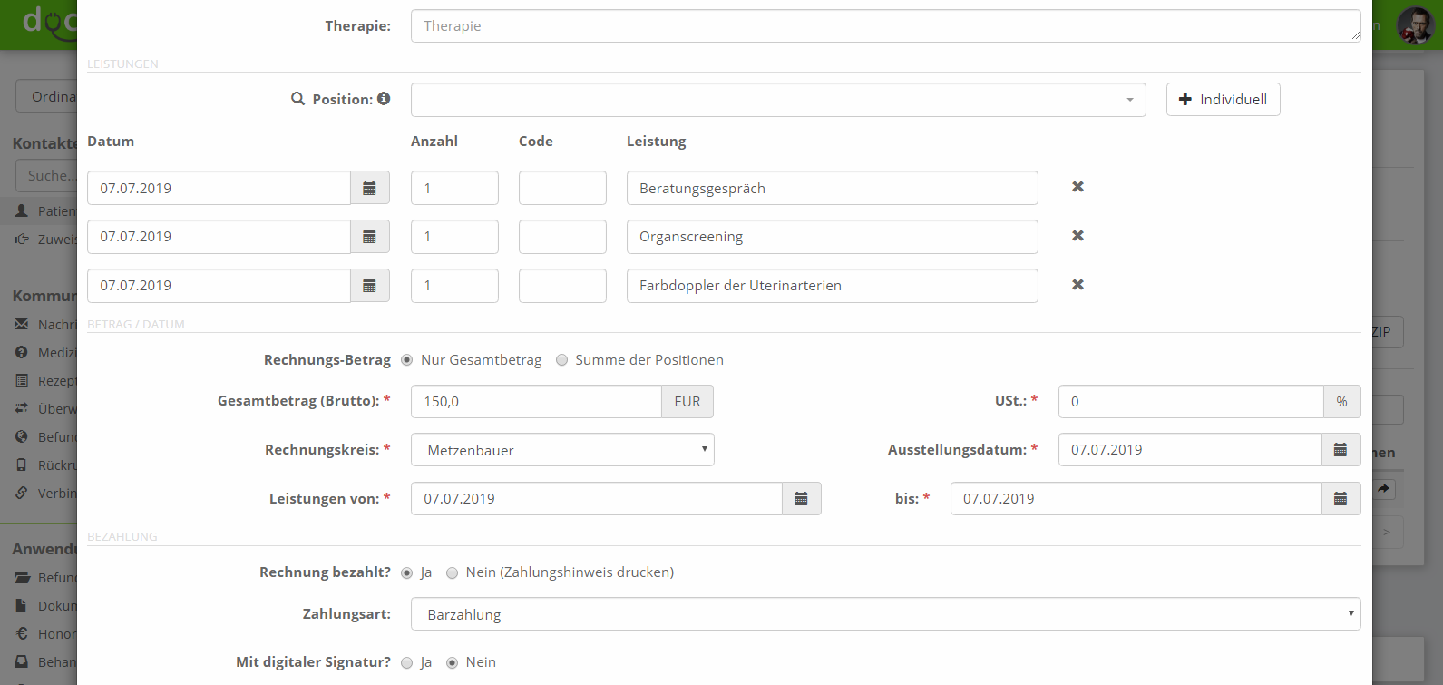
Task: Click the Beratungsgespräch Leistung field
Action: pyautogui.click(x=833, y=188)
